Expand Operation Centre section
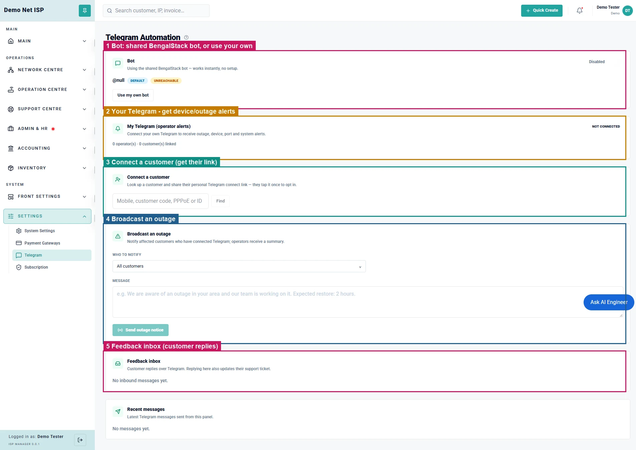Viewport: 636px width, 450px height. pyautogui.click(x=47, y=90)
